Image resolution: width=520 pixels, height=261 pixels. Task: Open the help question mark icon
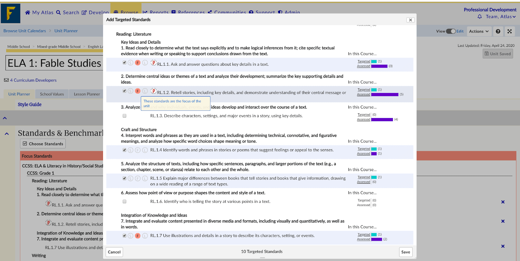[498, 31]
